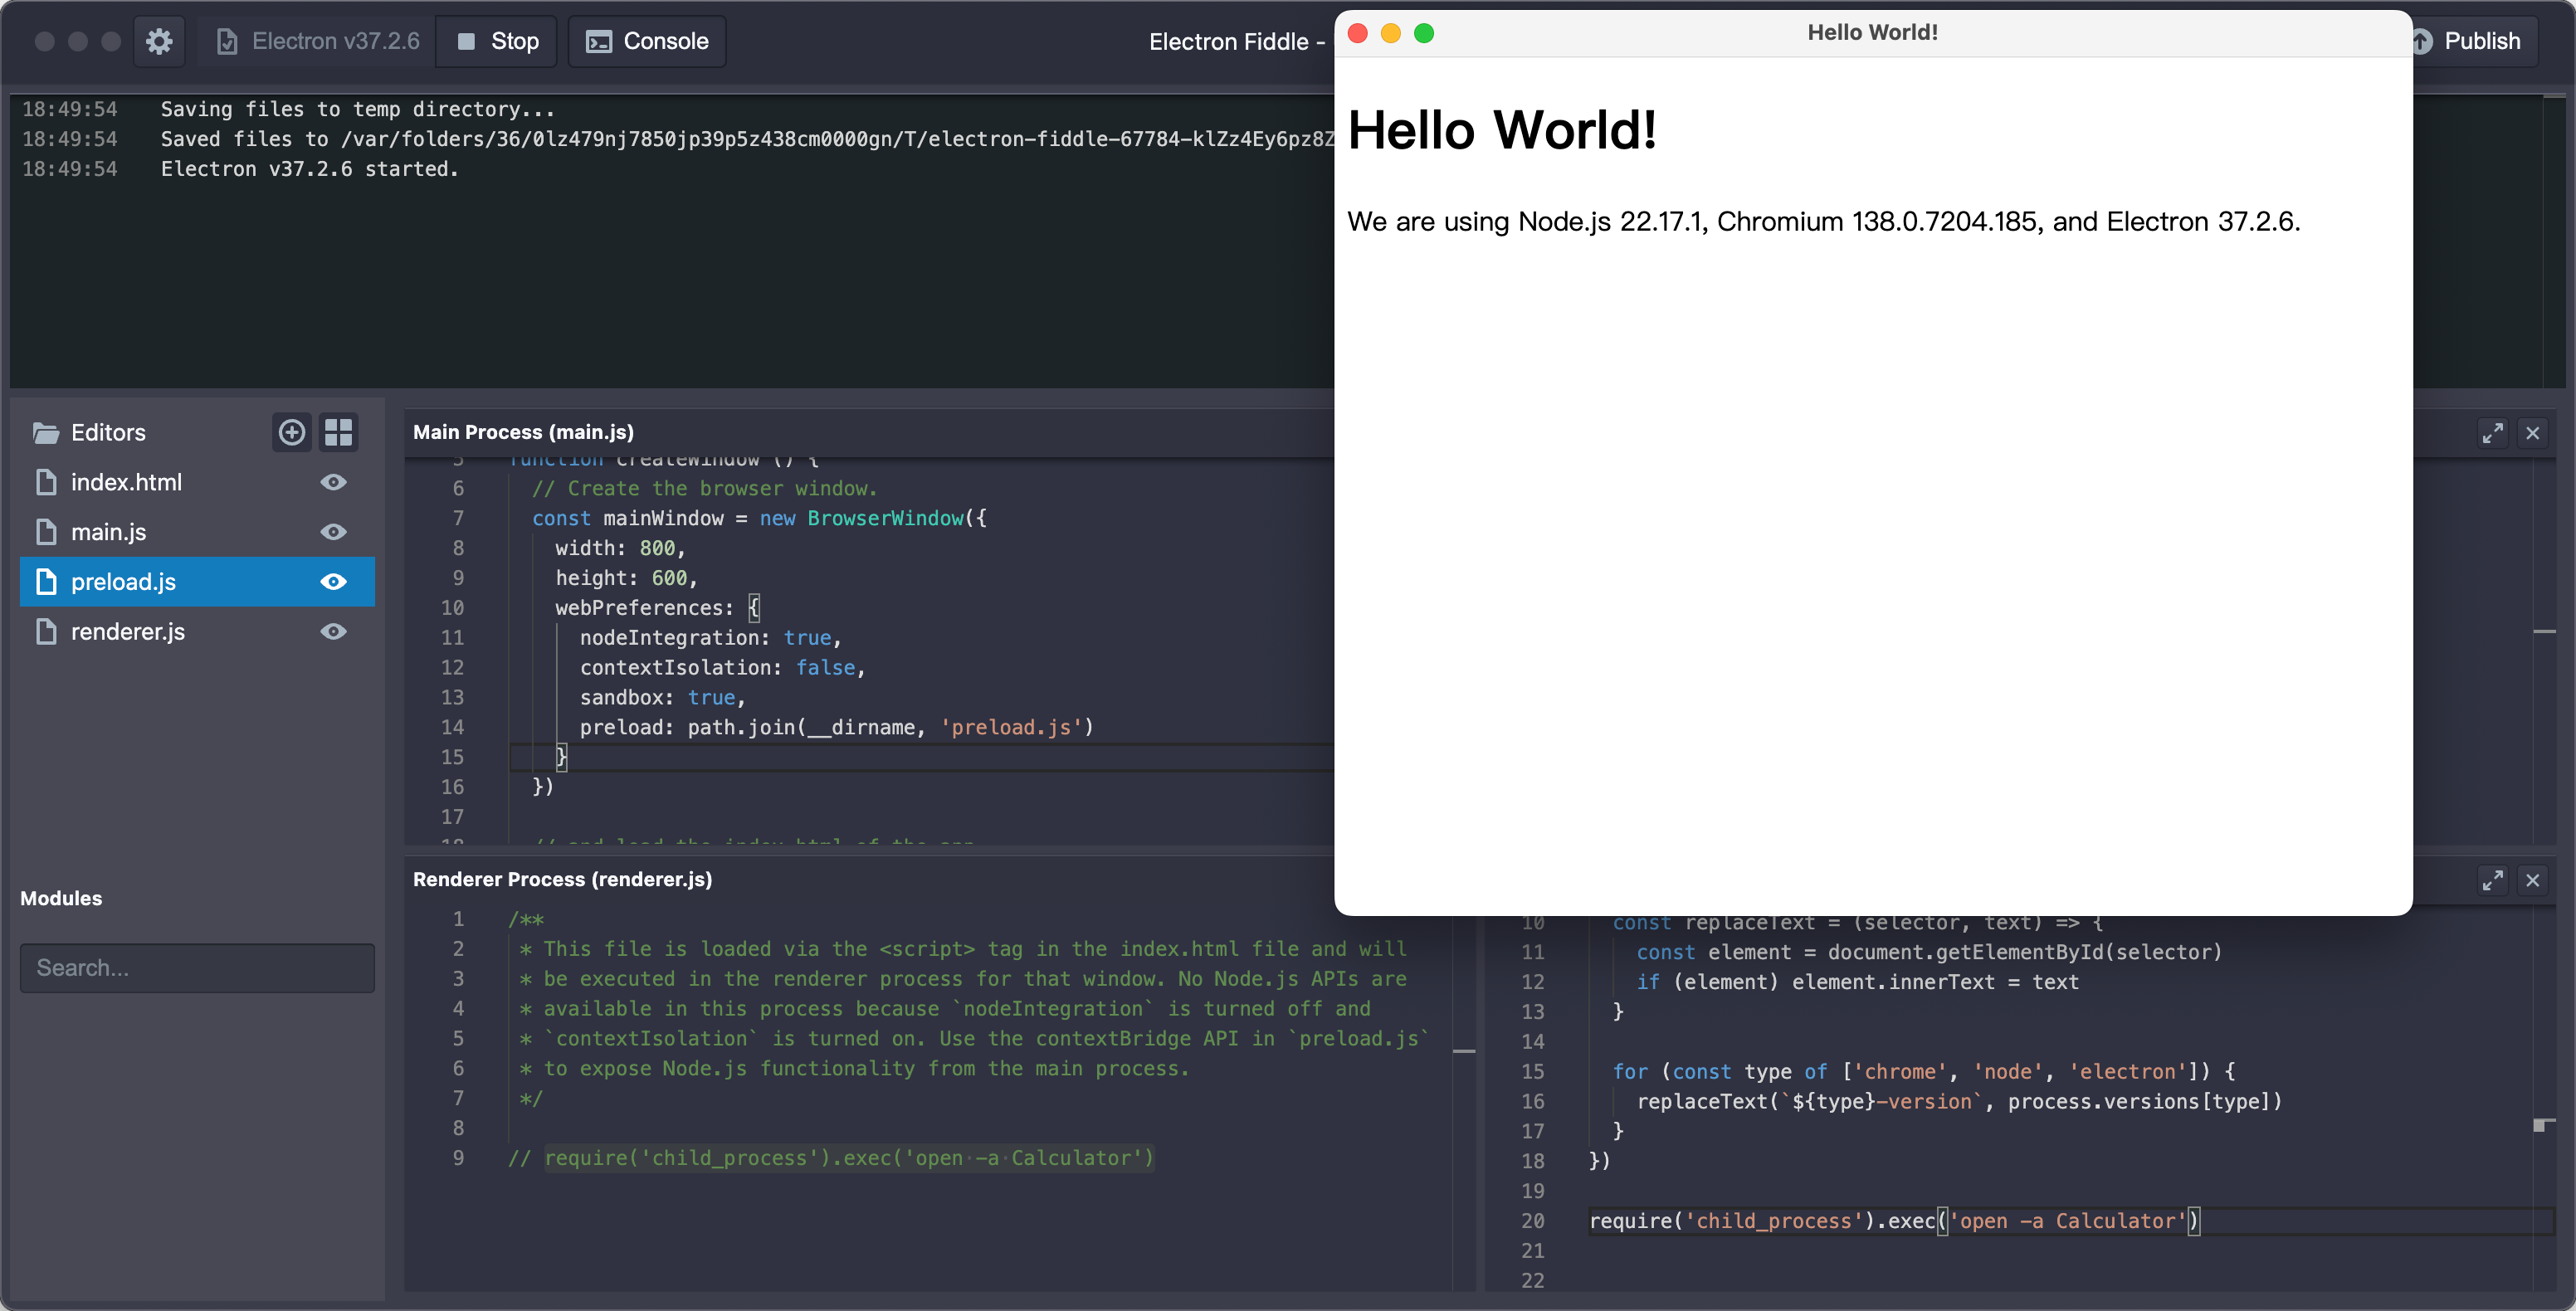Click the Main Process (main.js) panel title
The height and width of the screenshot is (1311, 2576).
(x=524, y=432)
